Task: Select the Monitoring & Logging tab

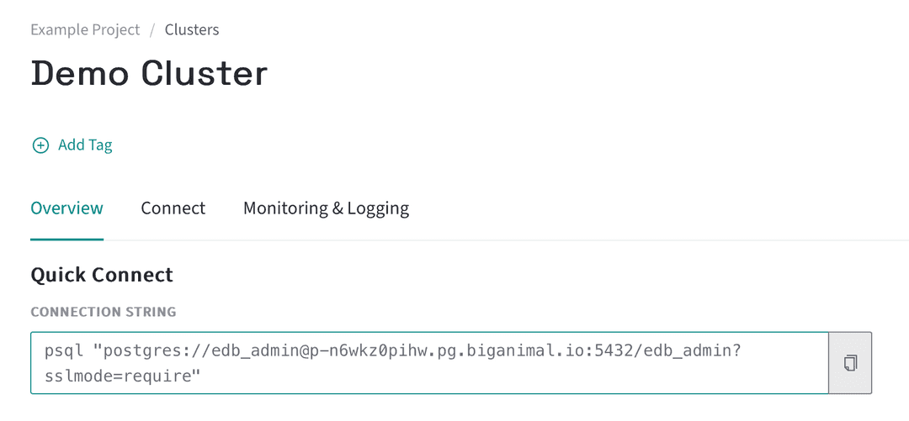Action: (326, 208)
